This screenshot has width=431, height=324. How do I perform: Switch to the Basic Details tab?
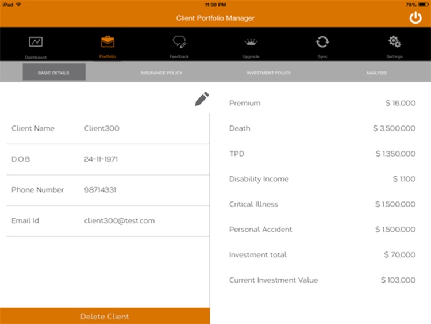[x=54, y=72]
